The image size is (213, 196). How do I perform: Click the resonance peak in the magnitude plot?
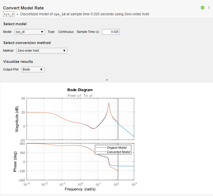[x=109, y=103]
